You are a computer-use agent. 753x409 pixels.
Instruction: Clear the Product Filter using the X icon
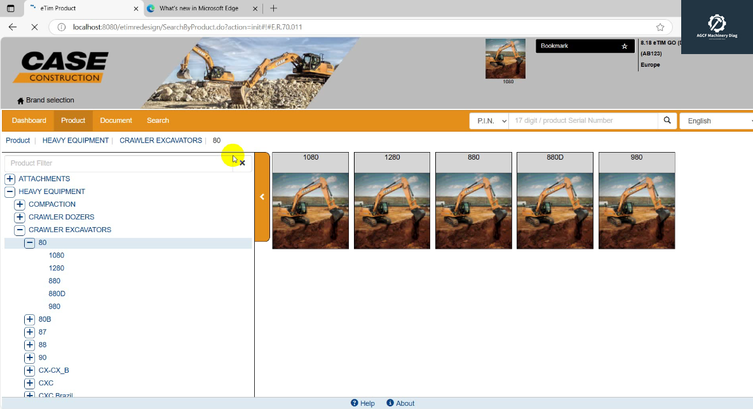(x=242, y=163)
